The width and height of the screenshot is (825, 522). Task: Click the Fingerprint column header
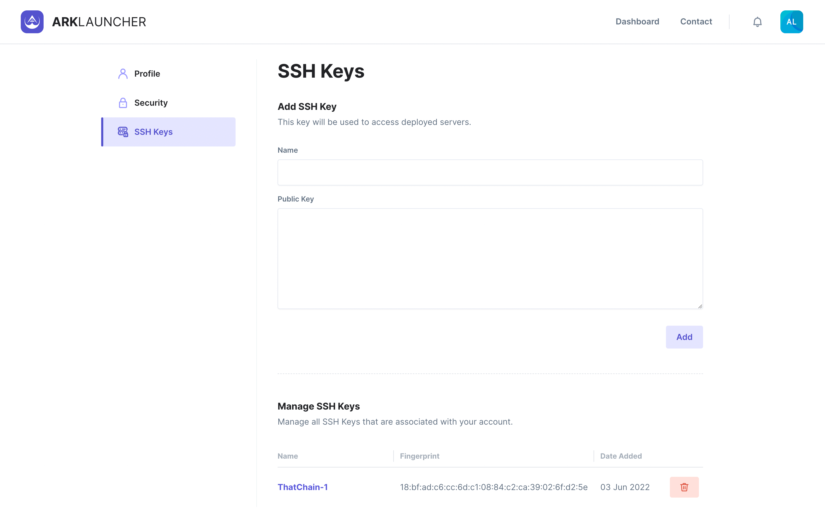click(419, 456)
